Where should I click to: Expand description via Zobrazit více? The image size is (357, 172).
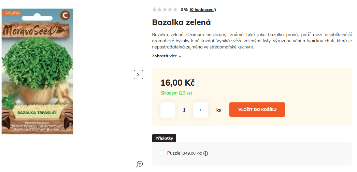pyautogui.click(x=165, y=56)
